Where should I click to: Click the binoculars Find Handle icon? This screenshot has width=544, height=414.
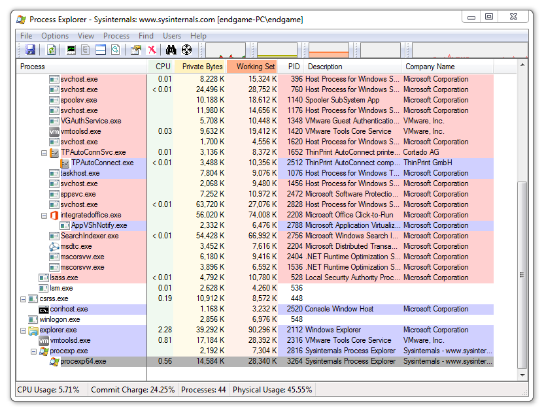(x=171, y=50)
